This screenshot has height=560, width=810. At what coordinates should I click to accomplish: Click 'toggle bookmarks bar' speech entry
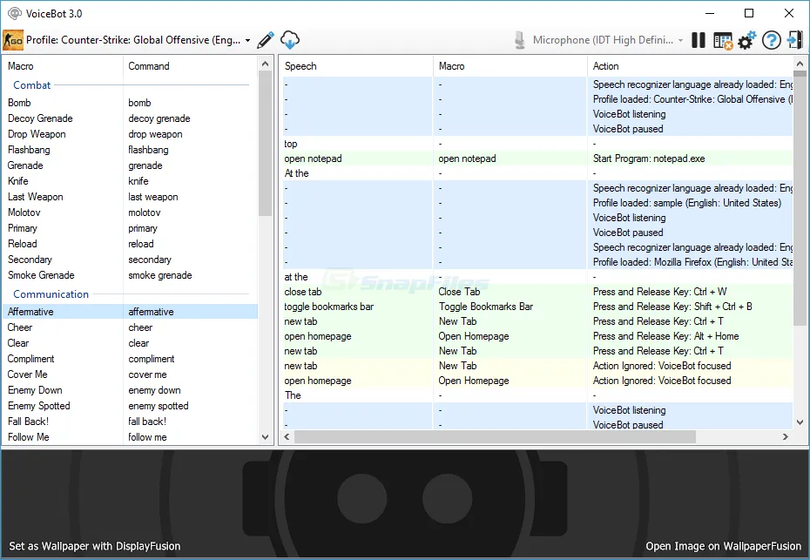[x=328, y=307]
